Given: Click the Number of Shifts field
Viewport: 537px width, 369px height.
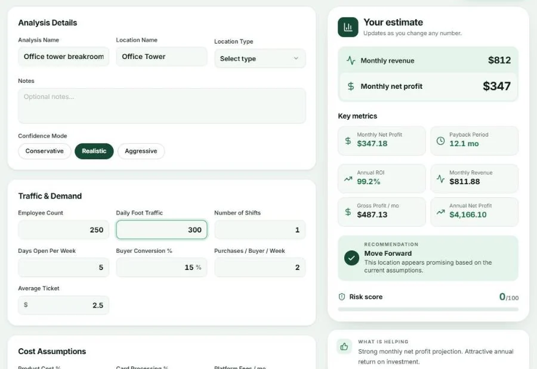Looking at the screenshot, I should [260, 230].
